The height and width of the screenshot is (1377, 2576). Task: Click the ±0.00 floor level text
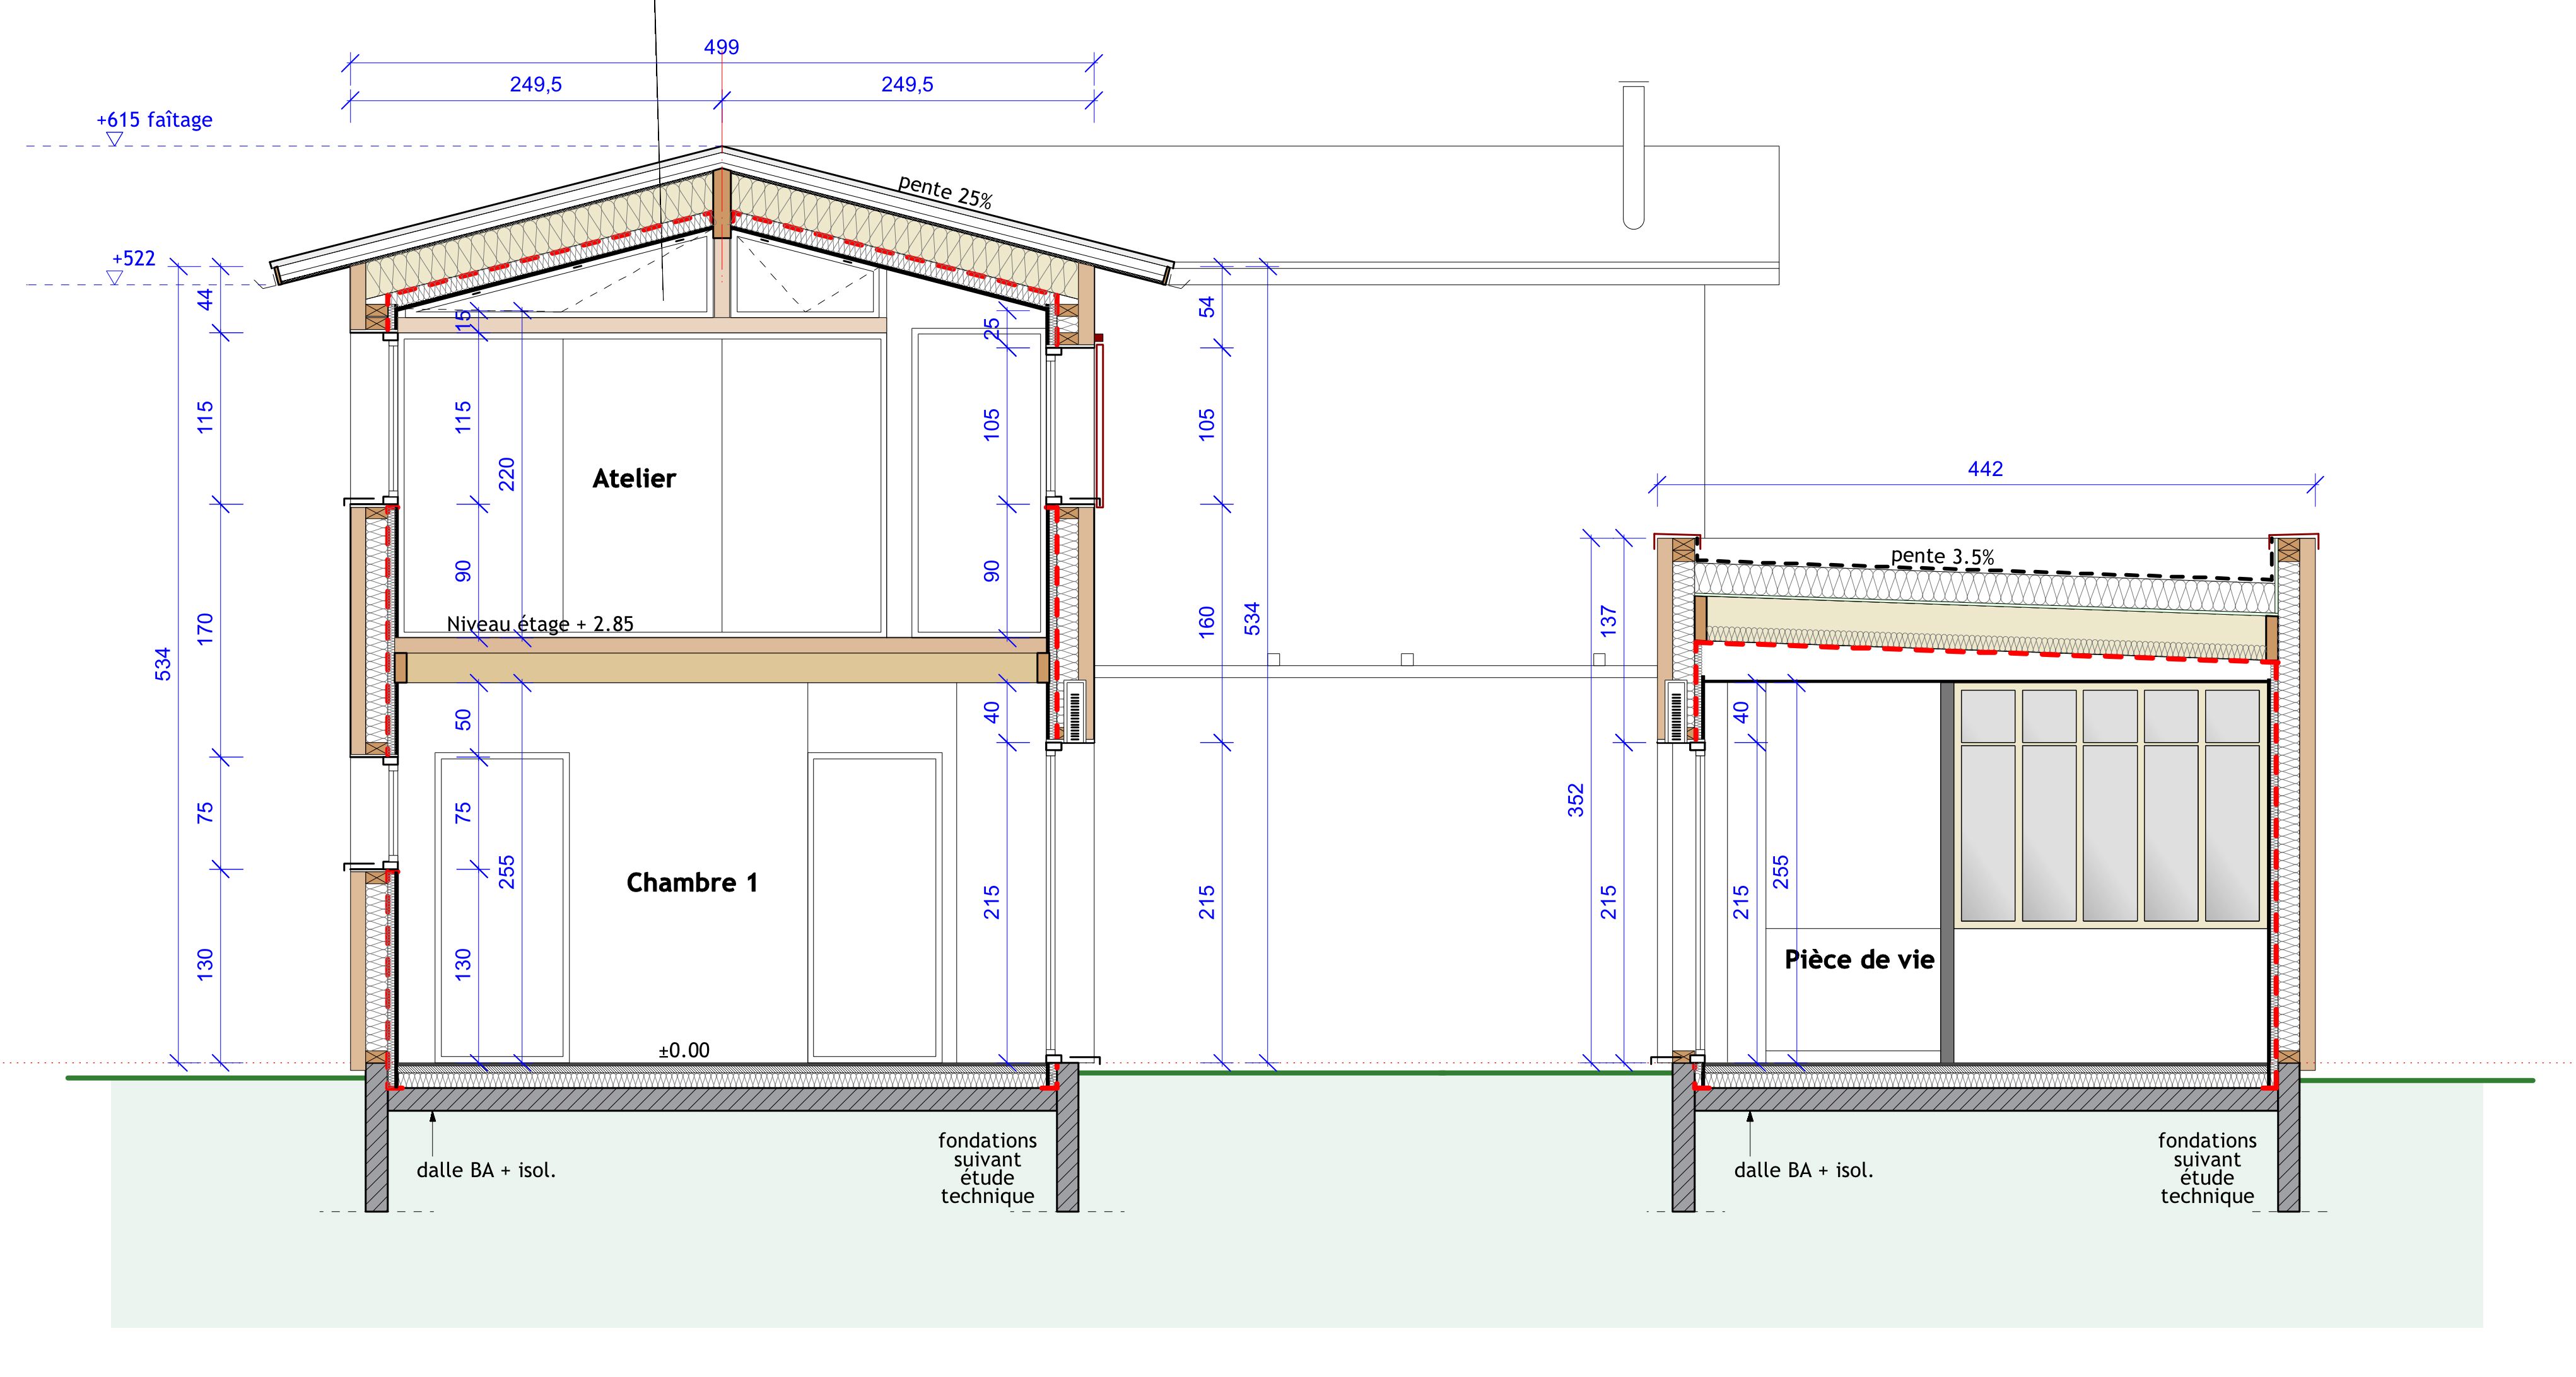tap(684, 1050)
